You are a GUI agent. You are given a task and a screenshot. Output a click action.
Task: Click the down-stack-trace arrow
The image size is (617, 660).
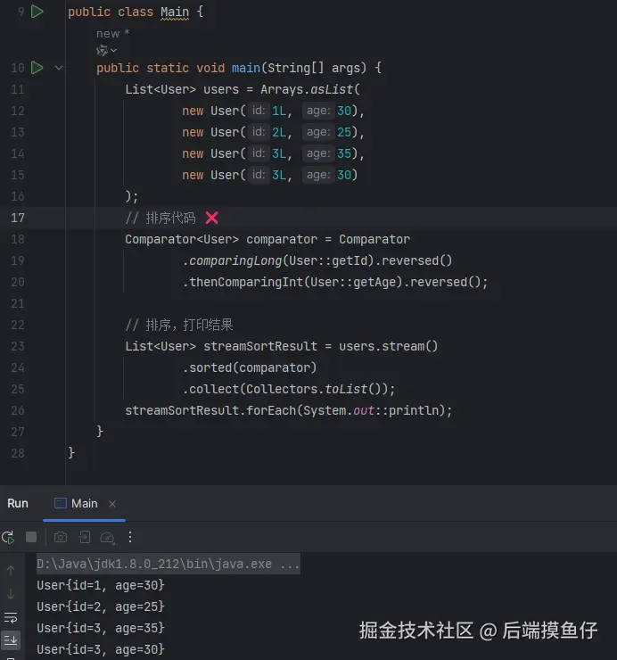[x=11, y=594]
